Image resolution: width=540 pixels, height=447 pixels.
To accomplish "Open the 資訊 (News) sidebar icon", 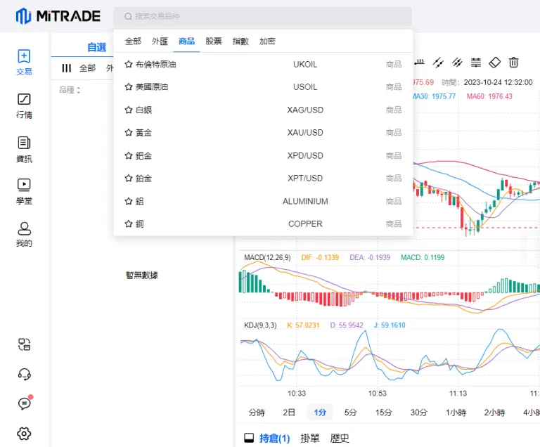I will point(24,149).
